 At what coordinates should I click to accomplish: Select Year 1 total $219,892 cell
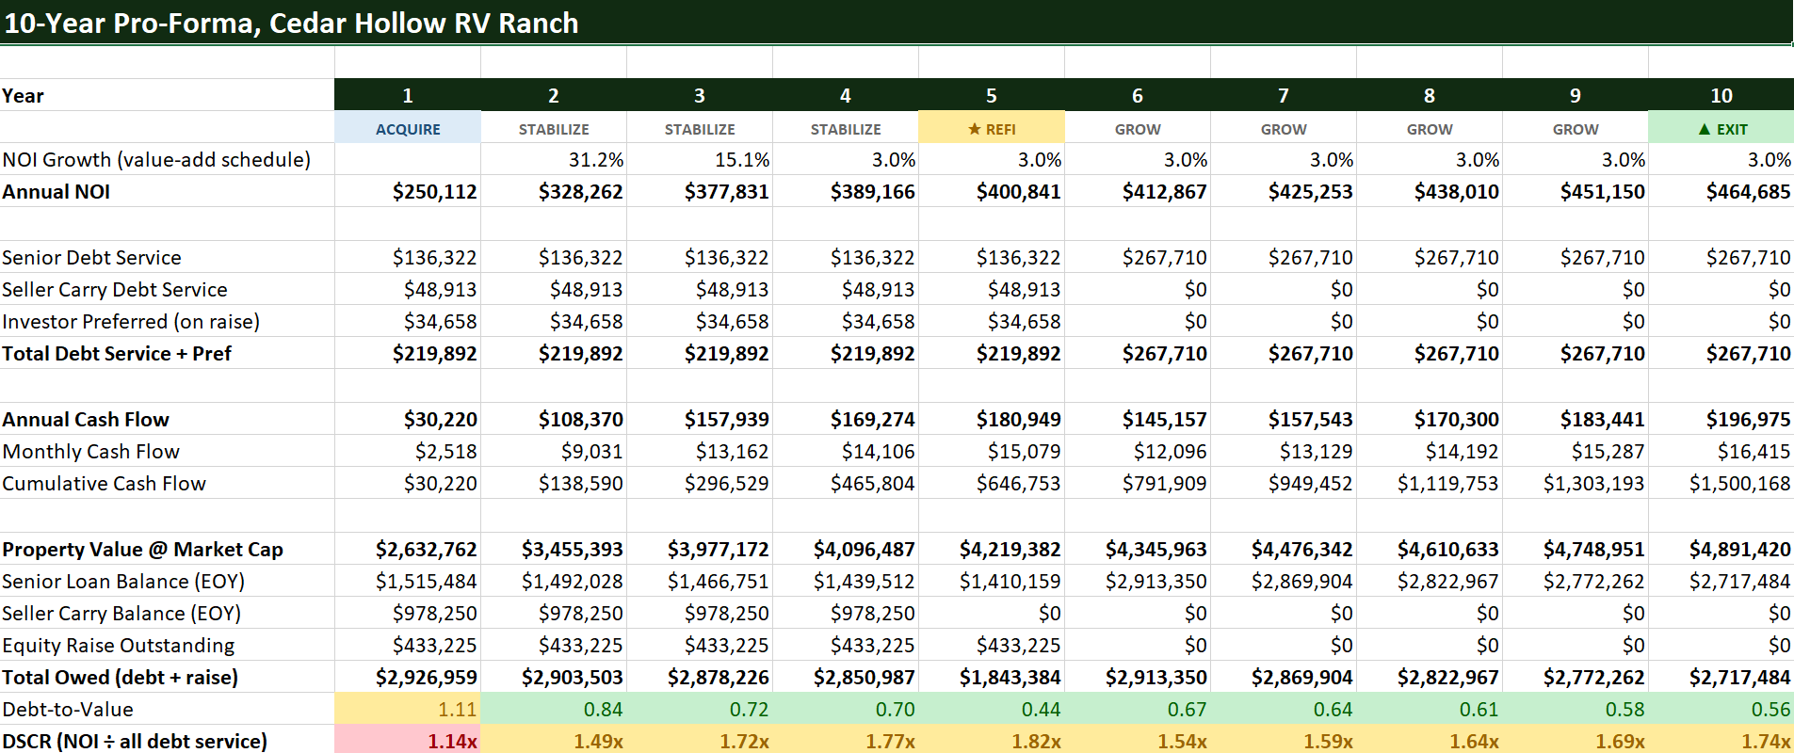[x=408, y=354]
